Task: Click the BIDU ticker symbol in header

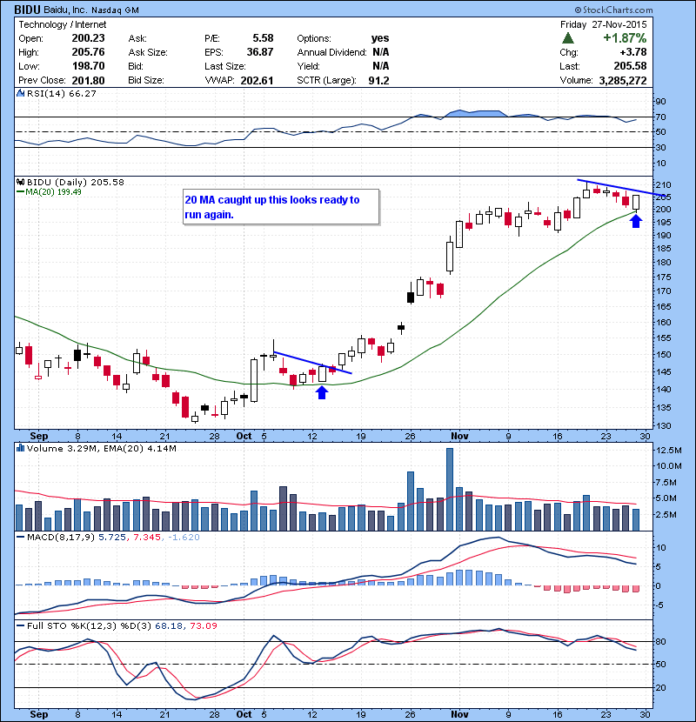Action: click(x=27, y=10)
